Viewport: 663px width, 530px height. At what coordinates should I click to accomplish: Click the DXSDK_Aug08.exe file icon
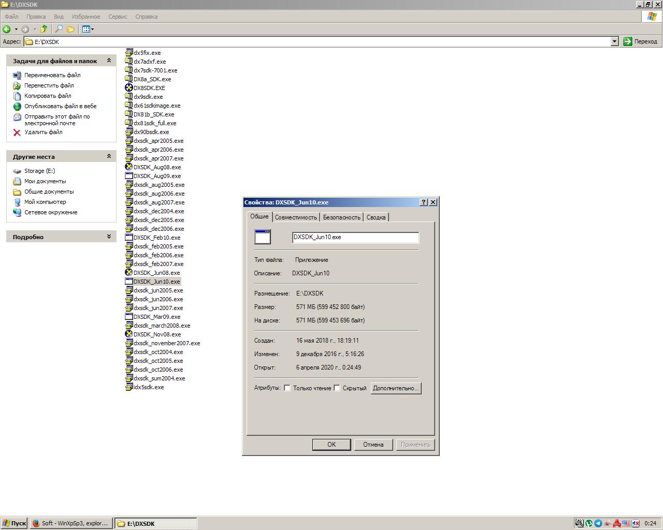click(129, 167)
